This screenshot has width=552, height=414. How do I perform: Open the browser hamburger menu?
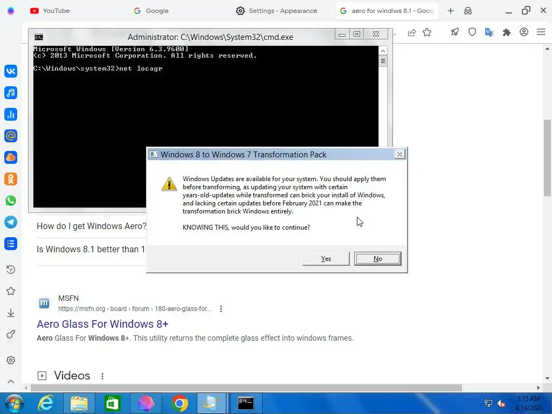click(541, 32)
